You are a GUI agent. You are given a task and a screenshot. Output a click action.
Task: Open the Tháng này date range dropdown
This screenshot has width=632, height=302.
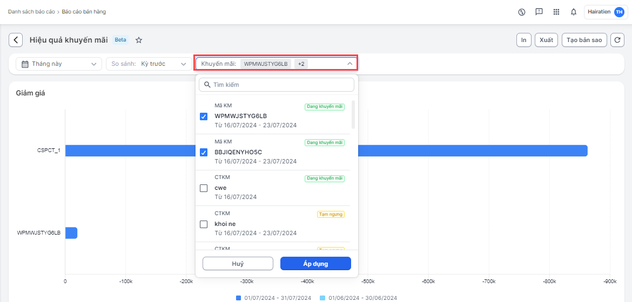[x=58, y=64]
